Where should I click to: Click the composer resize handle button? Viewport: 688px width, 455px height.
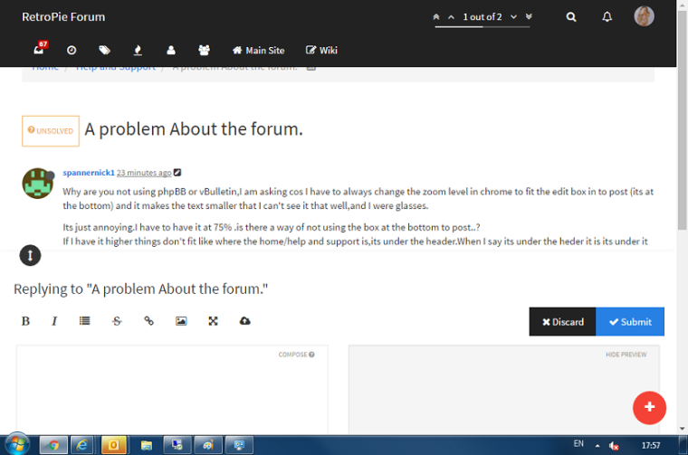[x=30, y=255]
